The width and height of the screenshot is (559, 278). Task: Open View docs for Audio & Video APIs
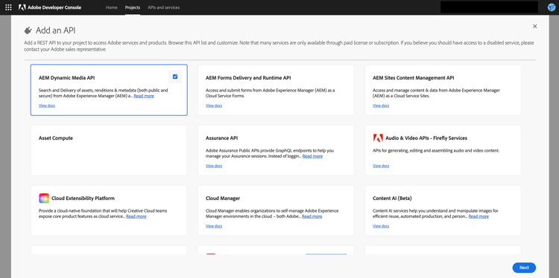point(381,166)
